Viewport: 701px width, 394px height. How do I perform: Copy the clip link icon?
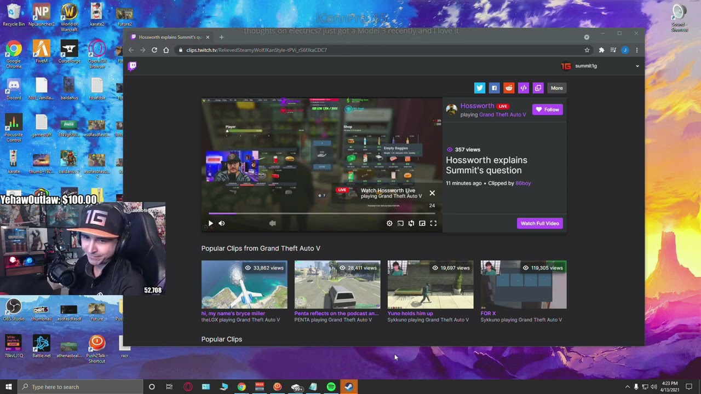[x=538, y=88]
